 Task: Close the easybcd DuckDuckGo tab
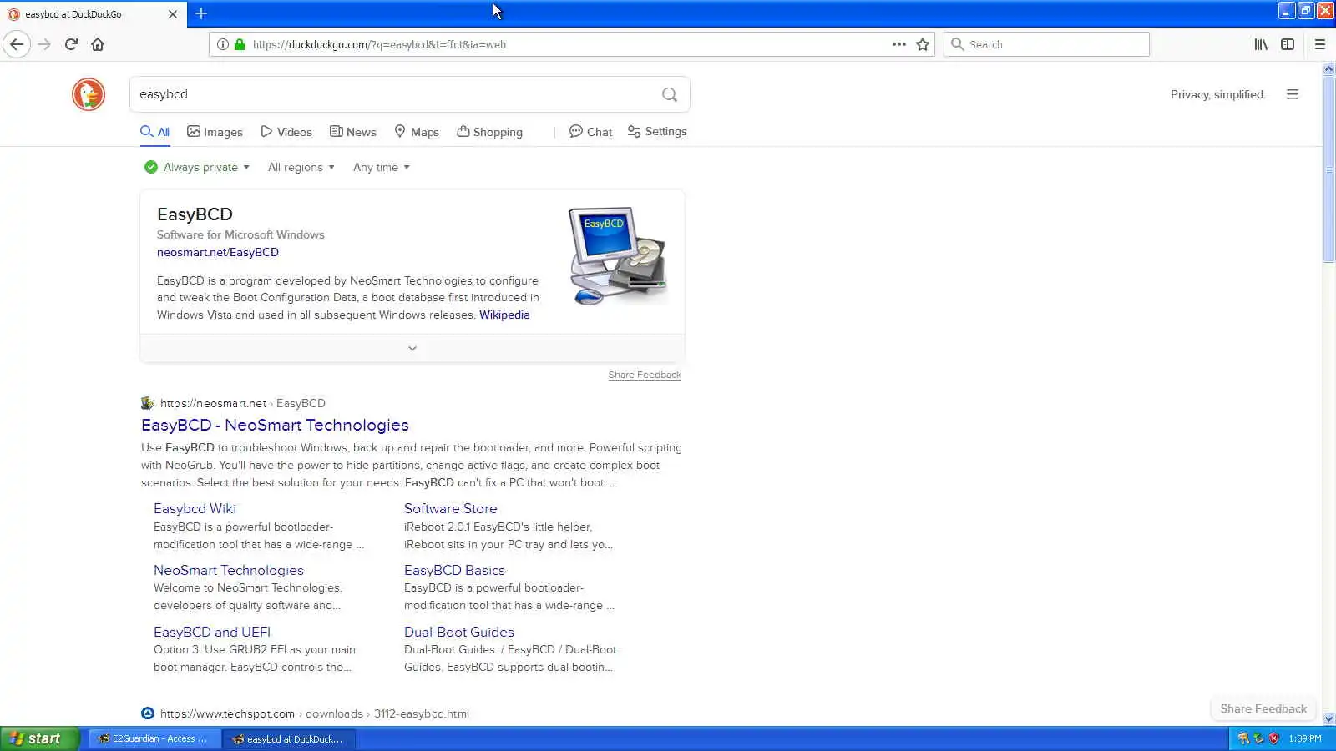173,14
